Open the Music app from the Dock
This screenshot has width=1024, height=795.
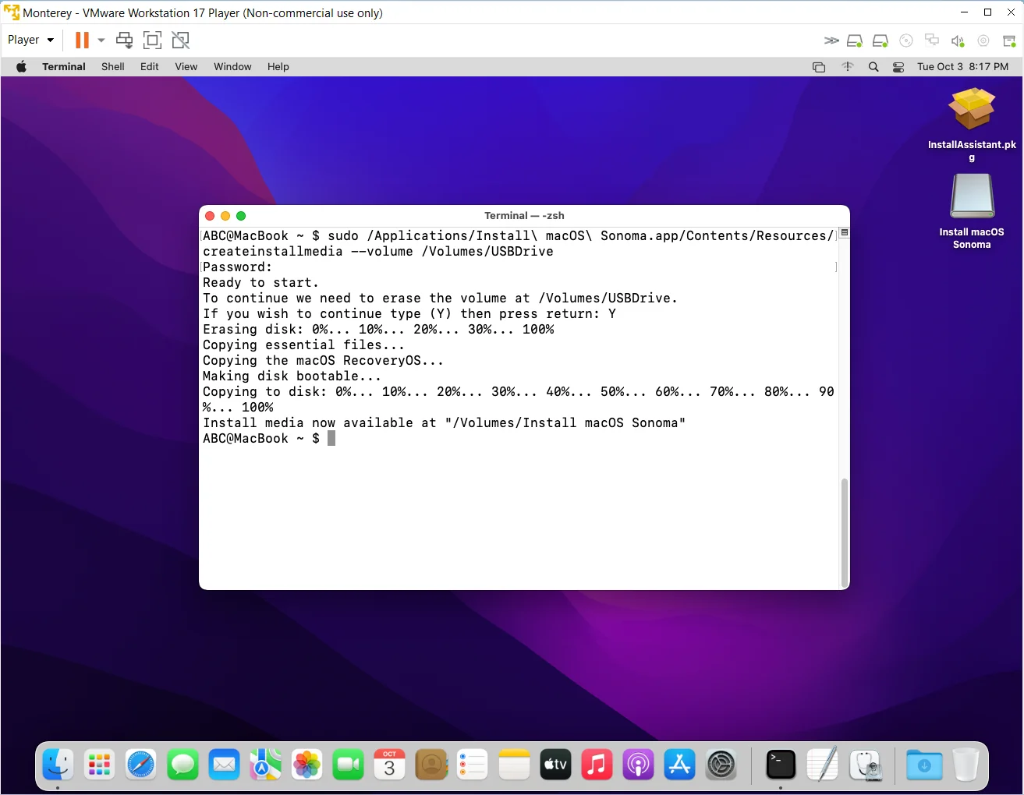[x=597, y=765]
